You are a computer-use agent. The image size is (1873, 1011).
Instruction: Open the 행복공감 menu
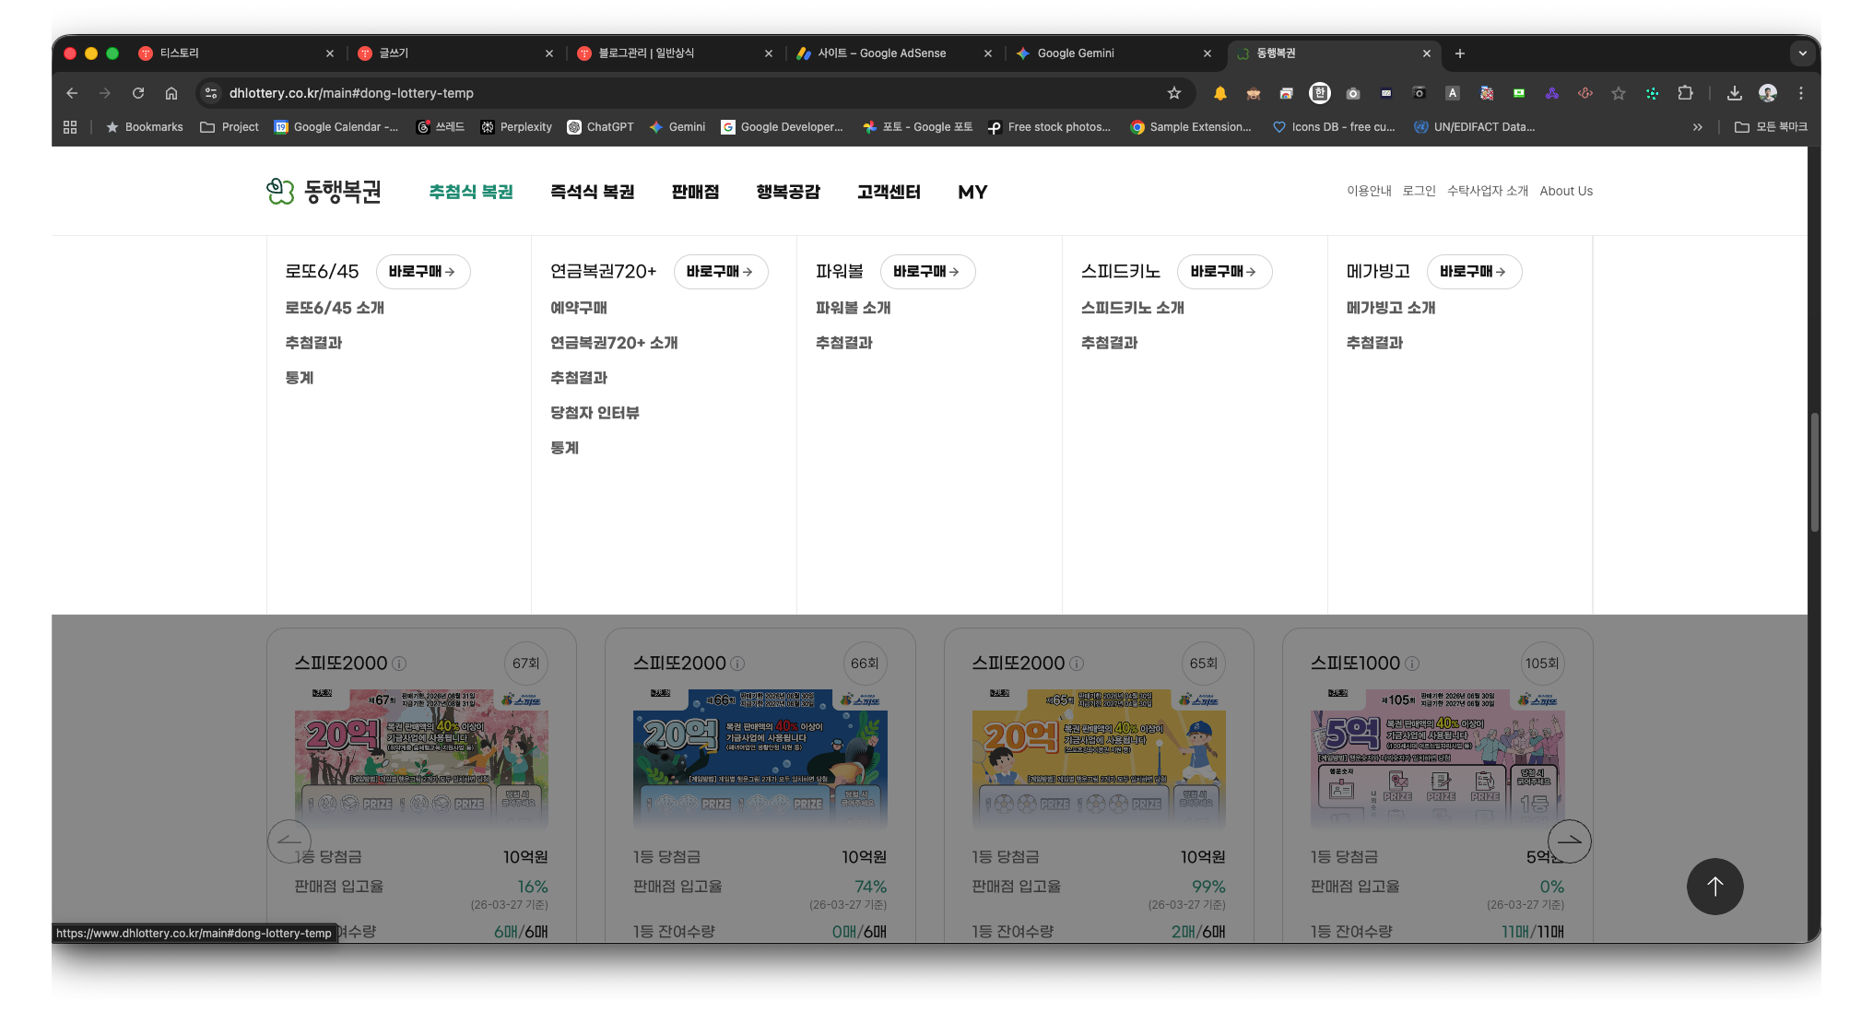pos(788,192)
